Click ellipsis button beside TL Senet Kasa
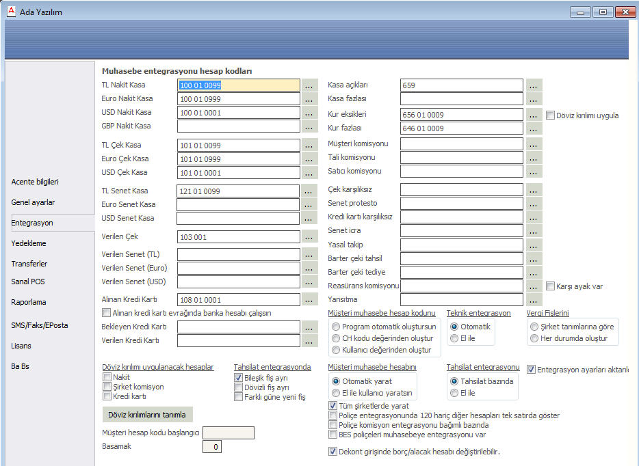 tap(310, 191)
